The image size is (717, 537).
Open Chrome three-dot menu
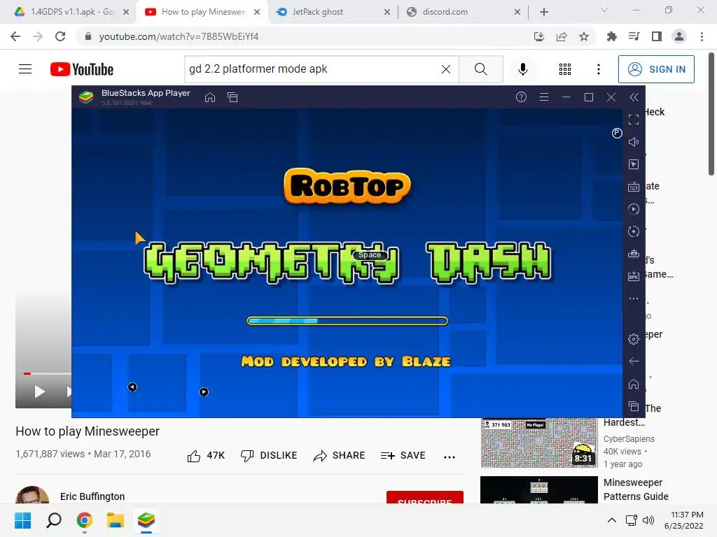[x=702, y=36]
